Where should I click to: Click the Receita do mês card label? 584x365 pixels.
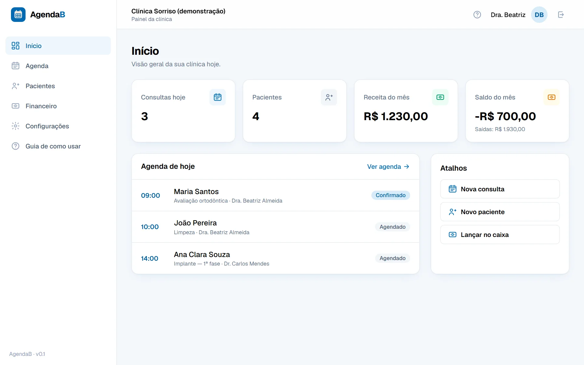[386, 97]
